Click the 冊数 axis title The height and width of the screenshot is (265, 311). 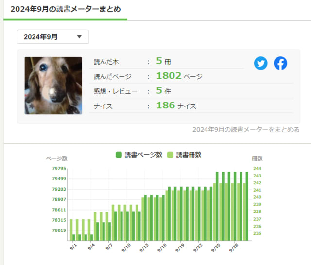pyautogui.click(x=257, y=159)
